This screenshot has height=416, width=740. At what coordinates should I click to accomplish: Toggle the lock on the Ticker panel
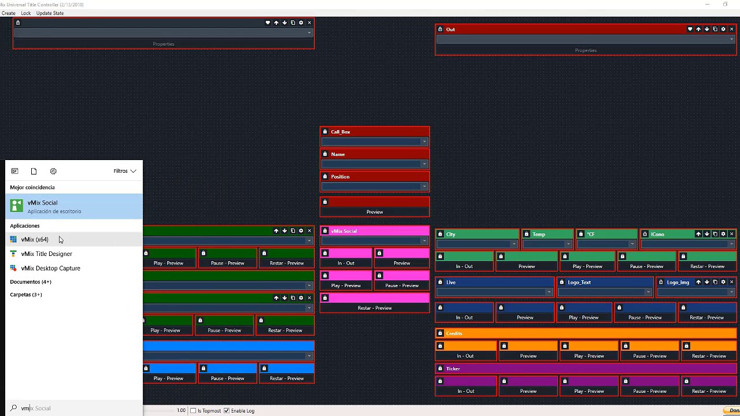tap(440, 368)
